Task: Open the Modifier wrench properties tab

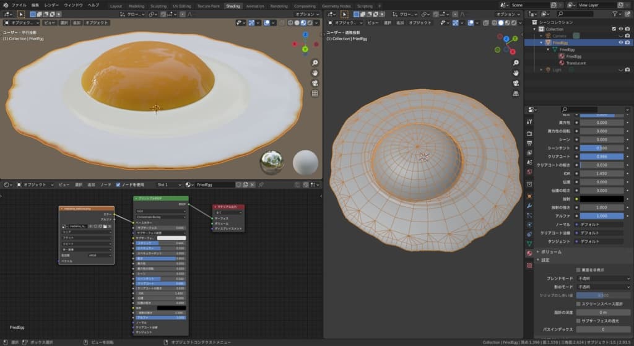Action: 529,205
